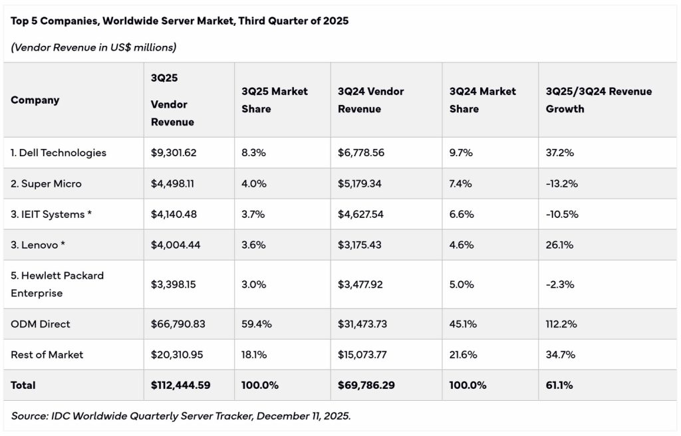681x436 pixels.
Task: Click the $112,444.59 total revenue cell
Action: [x=182, y=385]
